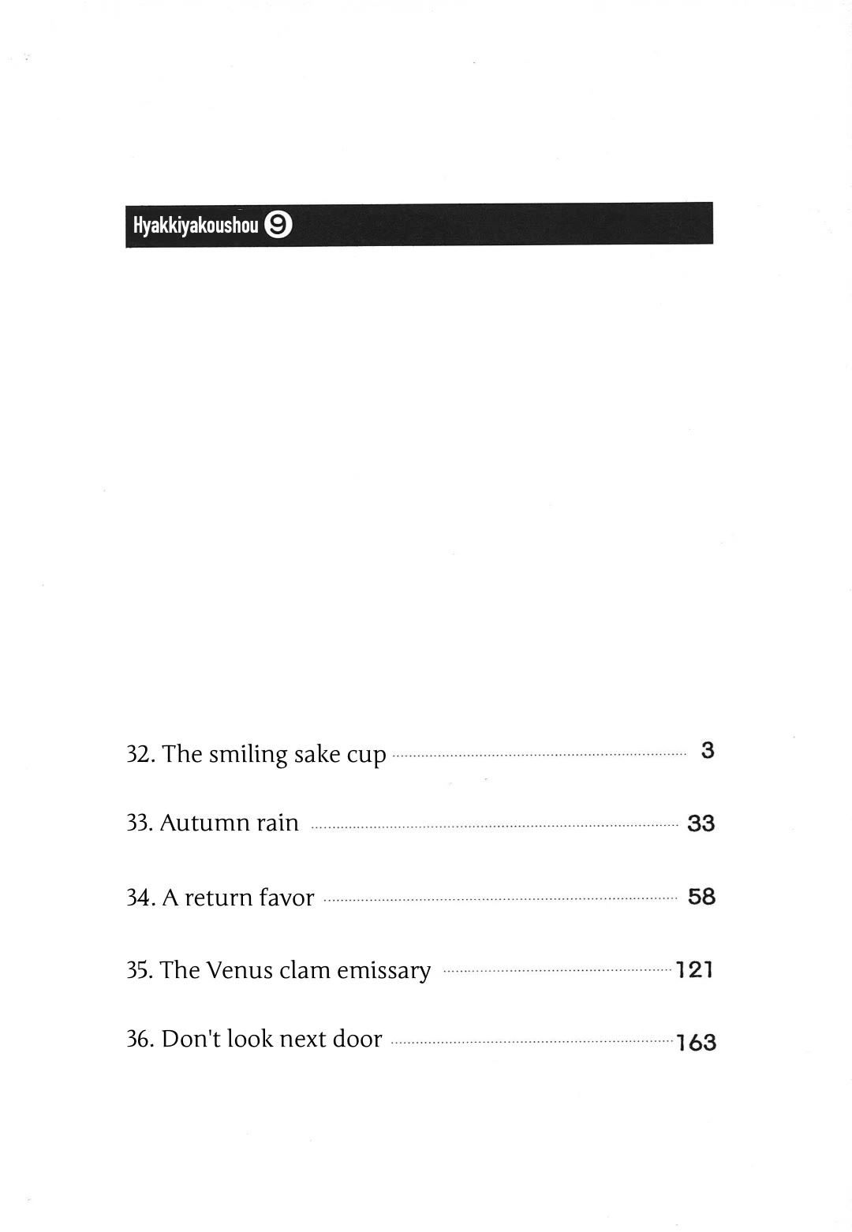Screen dimensions: 852x1232
Task: Click page number 3
Action: tap(707, 750)
